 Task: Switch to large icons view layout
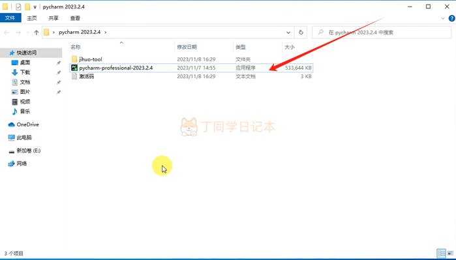click(450, 253)
